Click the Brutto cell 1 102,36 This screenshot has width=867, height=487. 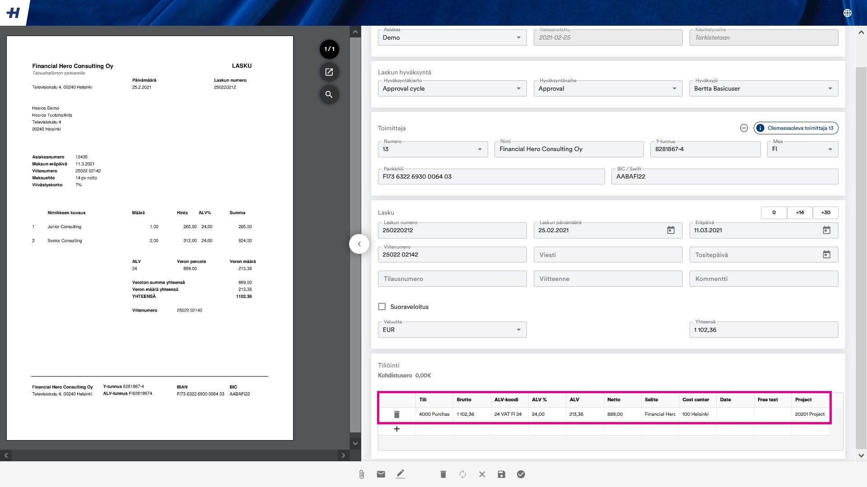click(x=472, y=414)
